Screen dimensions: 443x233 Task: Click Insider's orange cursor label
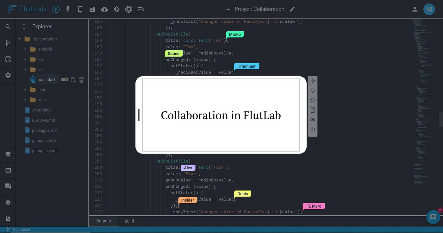click(x=187, y=200)
